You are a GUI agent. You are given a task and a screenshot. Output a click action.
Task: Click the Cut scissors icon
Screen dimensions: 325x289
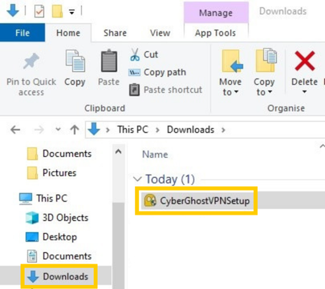(135, 54)
